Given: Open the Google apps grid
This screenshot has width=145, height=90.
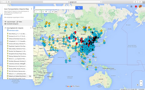Looking at the screenshot, I should 131,6.
